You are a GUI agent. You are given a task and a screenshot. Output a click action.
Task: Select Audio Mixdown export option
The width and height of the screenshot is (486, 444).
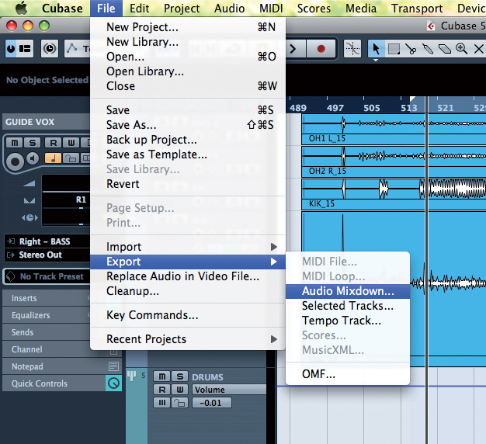[x=348, y=291]
